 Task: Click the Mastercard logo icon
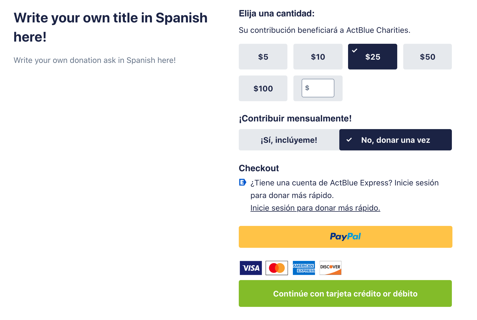277,268
